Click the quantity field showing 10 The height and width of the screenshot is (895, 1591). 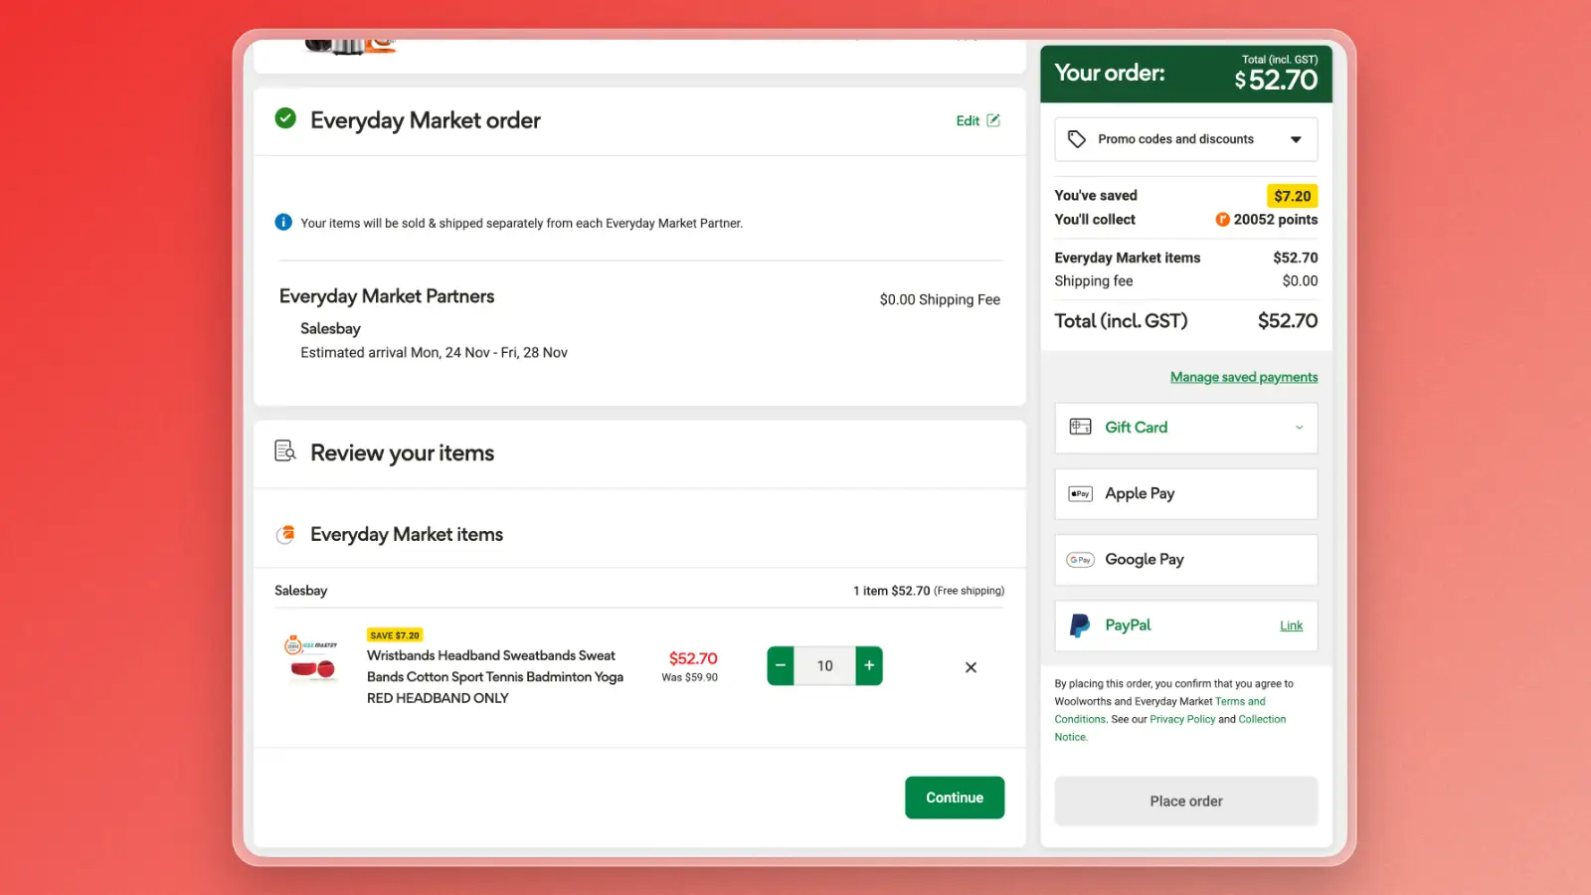[x=825, y=666]
